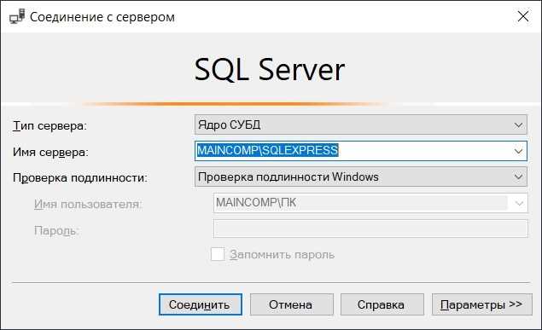Open the Имя сервера dropdown arrow
542x330 pixels.
pyautogui.click(x=518, y=151)
